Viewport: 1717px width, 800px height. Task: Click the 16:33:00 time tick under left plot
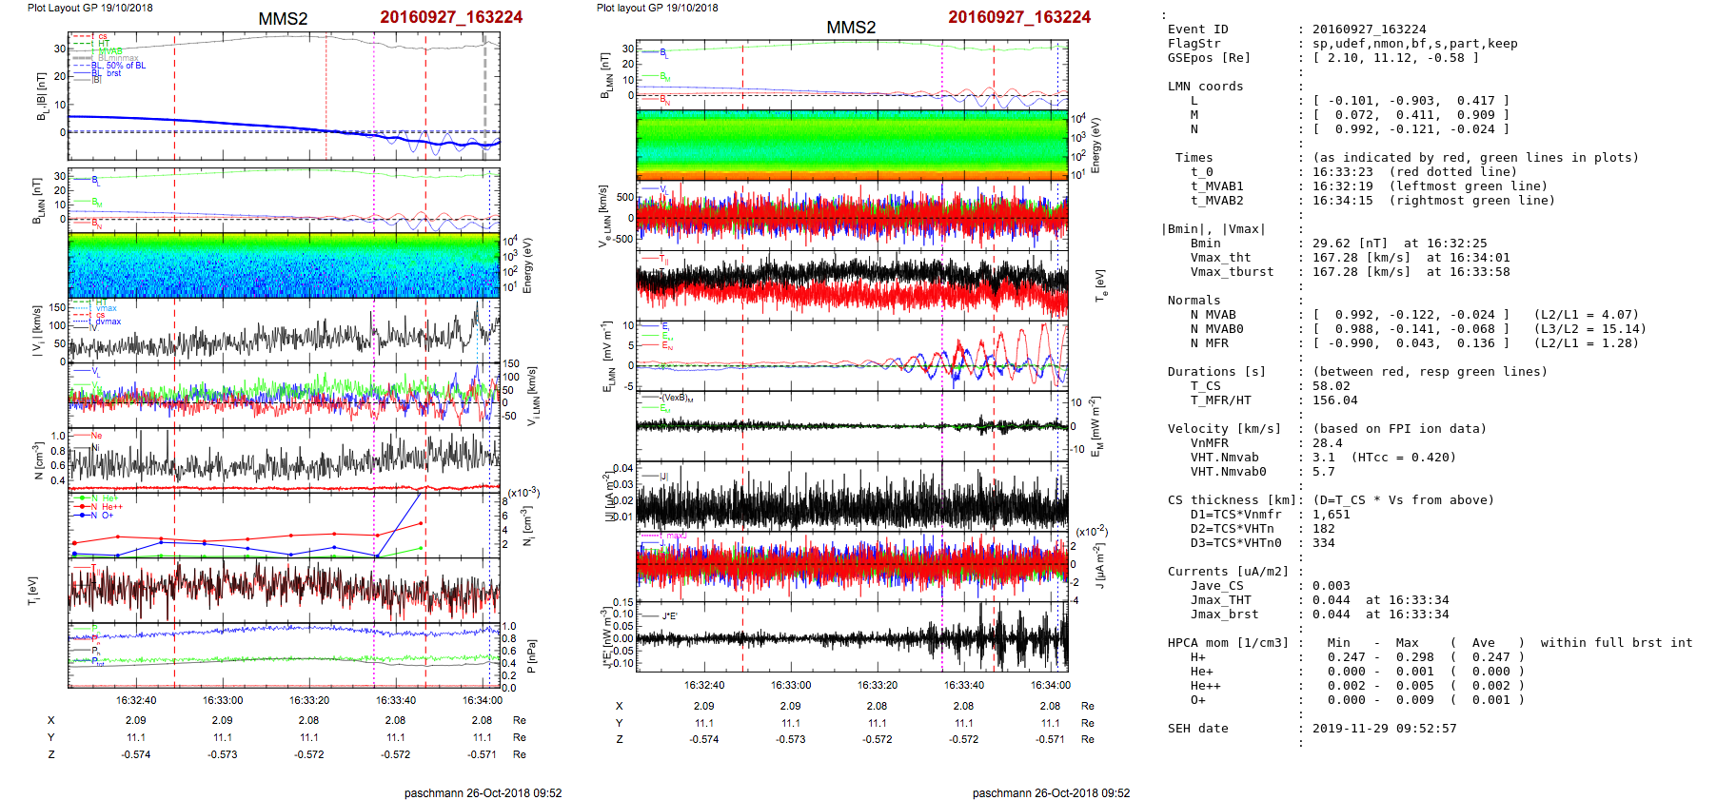coord(223,700)
